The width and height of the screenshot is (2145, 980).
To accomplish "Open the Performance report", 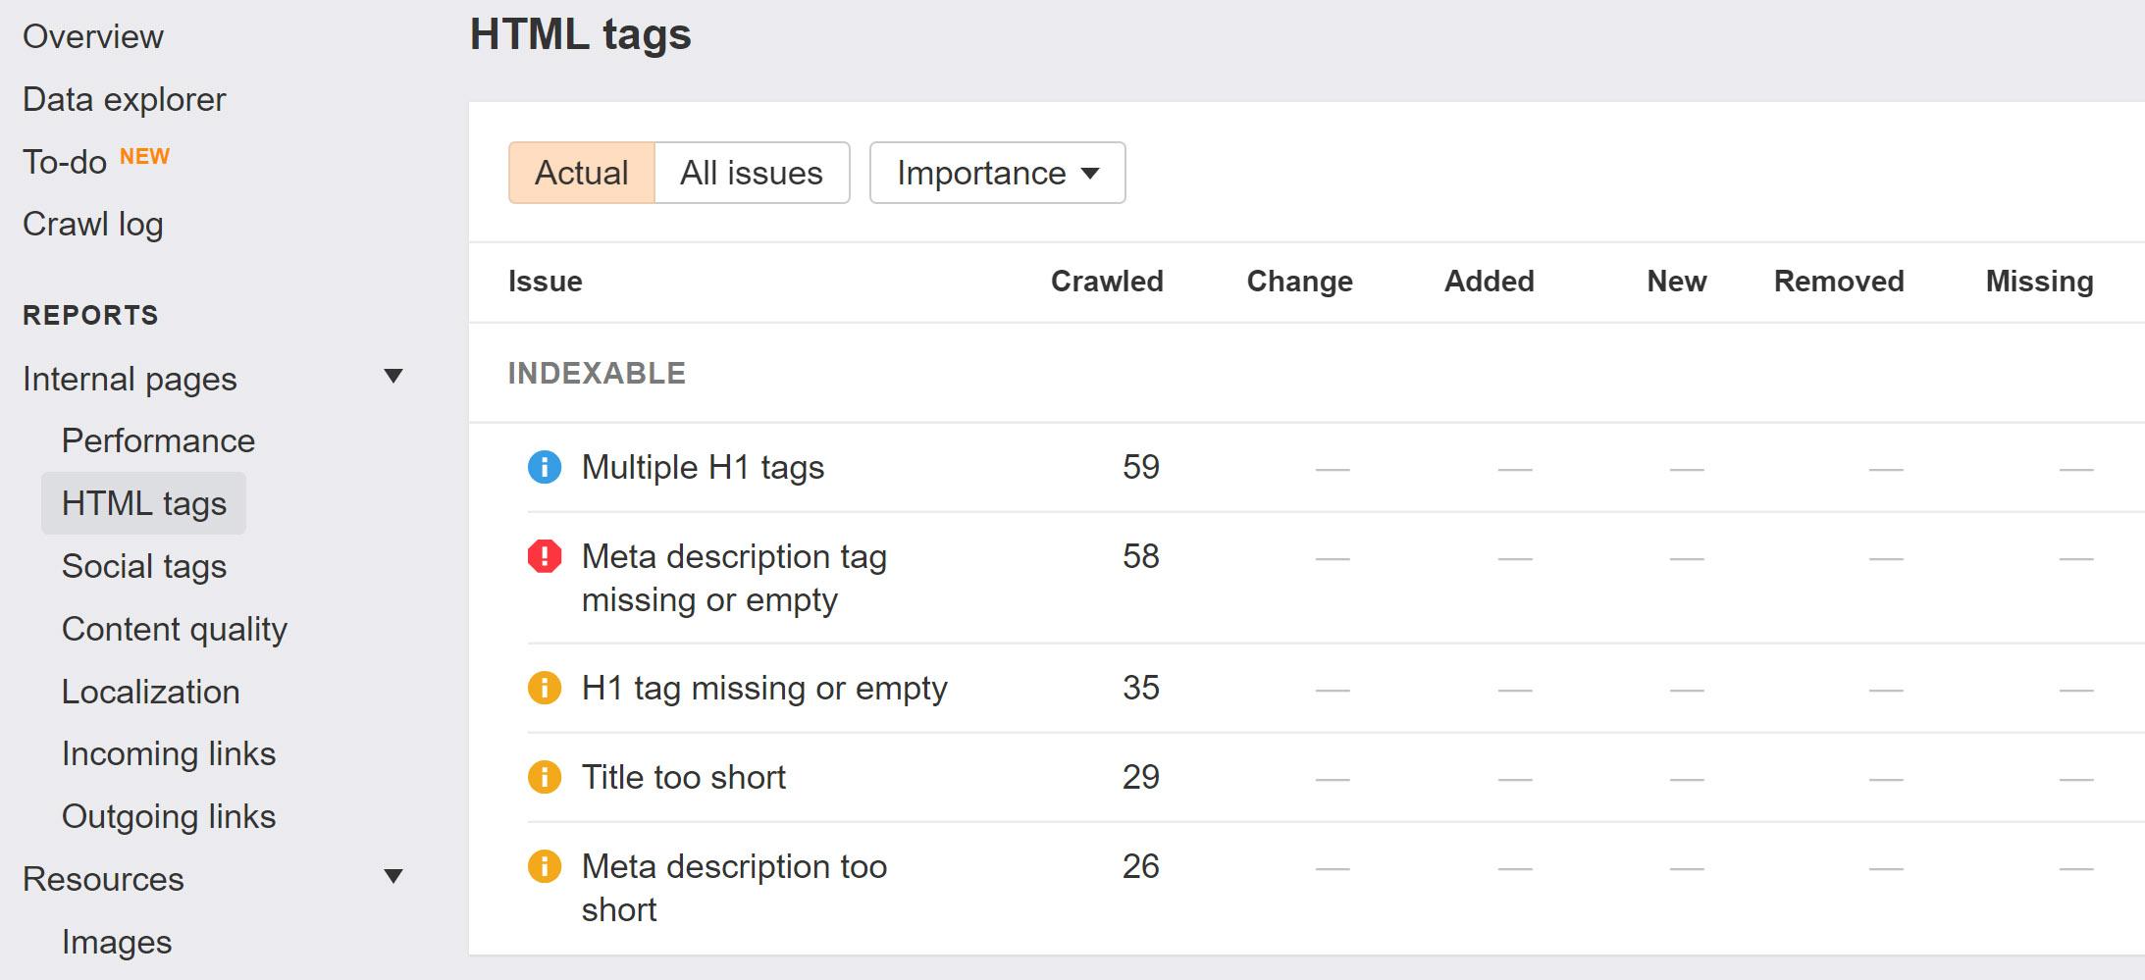I will [x=158, y=440].
